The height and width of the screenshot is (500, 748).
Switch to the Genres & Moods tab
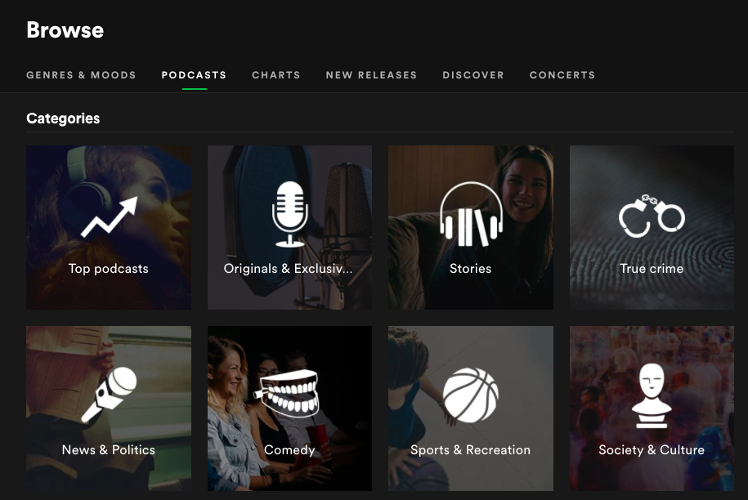coord(81,75)
